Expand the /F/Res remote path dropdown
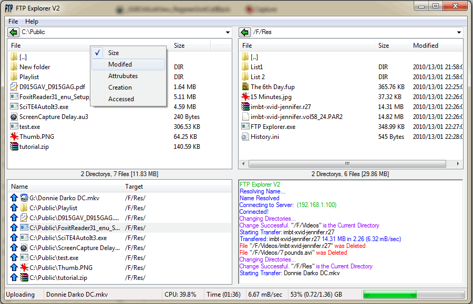 pyautogui.click(x=459, y=32)
